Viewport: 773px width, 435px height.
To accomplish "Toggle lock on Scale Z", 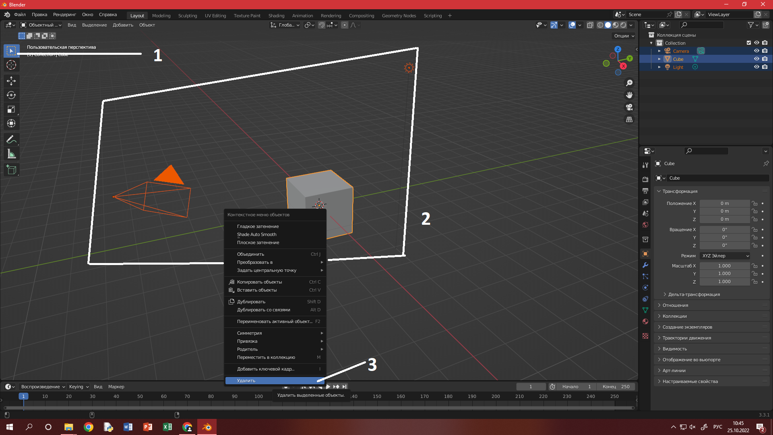I will [754, 282].
